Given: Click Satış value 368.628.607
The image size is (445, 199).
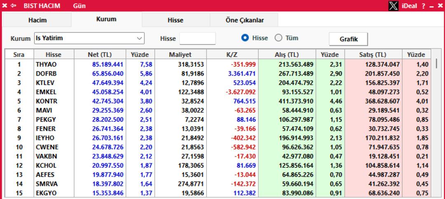Looking at the screenshot, I should pyautogui.click(x=384, y=101).
